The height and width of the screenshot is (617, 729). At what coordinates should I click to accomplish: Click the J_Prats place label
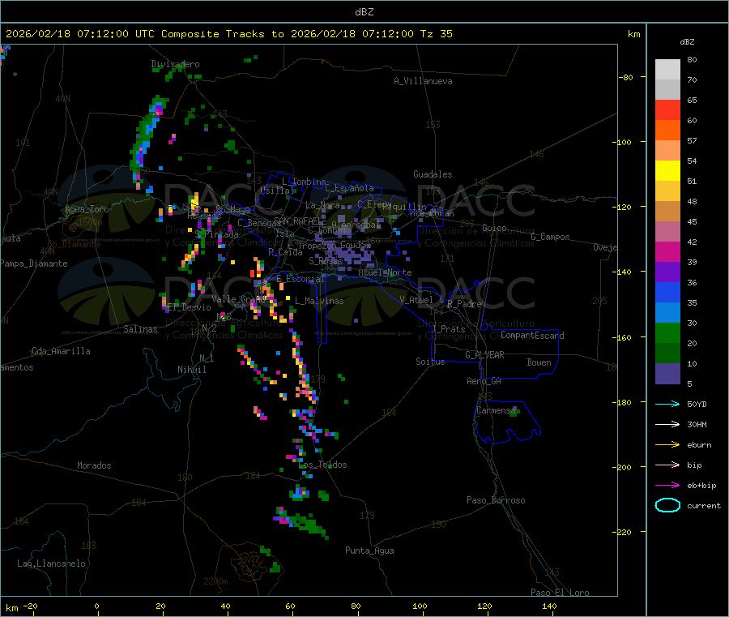pyautogui.click(x=448, y=328)
